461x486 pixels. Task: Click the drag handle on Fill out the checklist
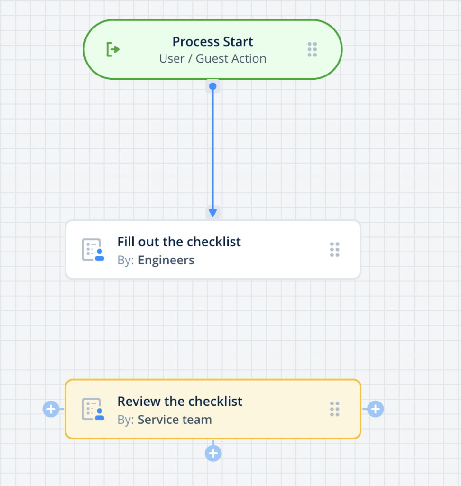point(335,249)
